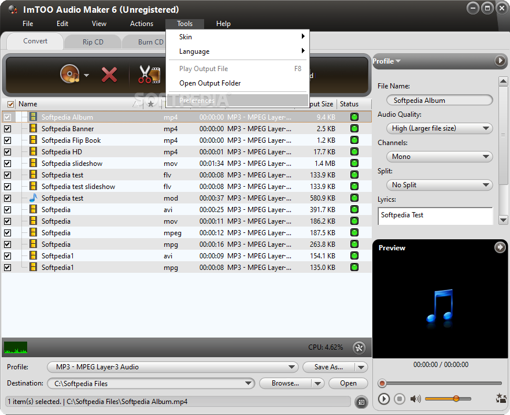Click the Preview panel arrow icon
Viewport: 510px width, 415px height.
click(500, 247)
